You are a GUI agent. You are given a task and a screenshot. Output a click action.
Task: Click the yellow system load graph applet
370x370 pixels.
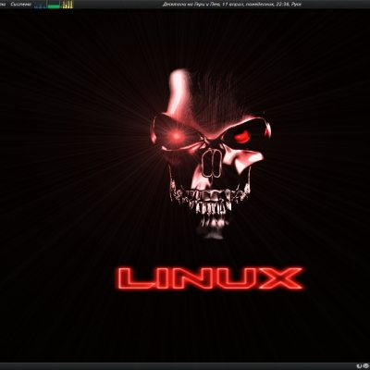pos(68,5)
